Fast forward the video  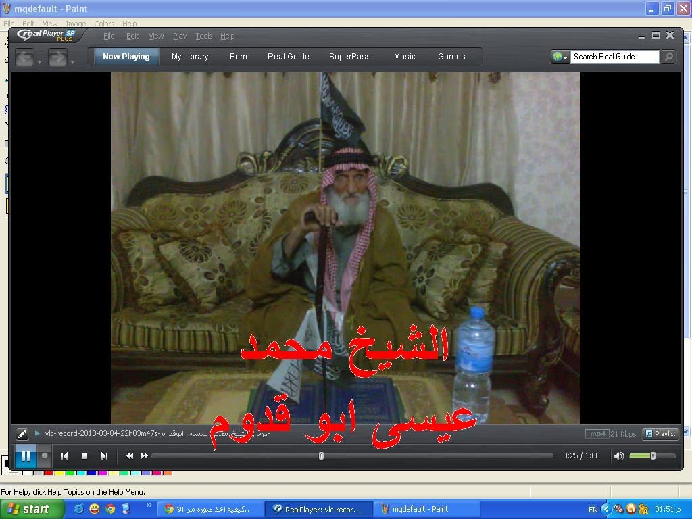(144, 456)
